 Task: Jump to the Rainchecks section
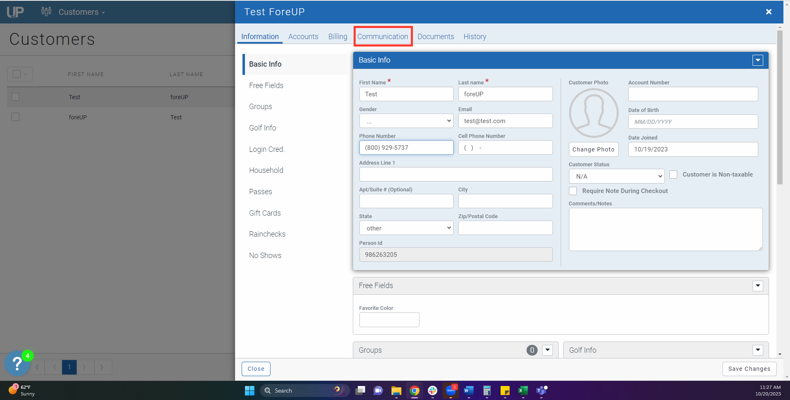(x=267, y=234)
